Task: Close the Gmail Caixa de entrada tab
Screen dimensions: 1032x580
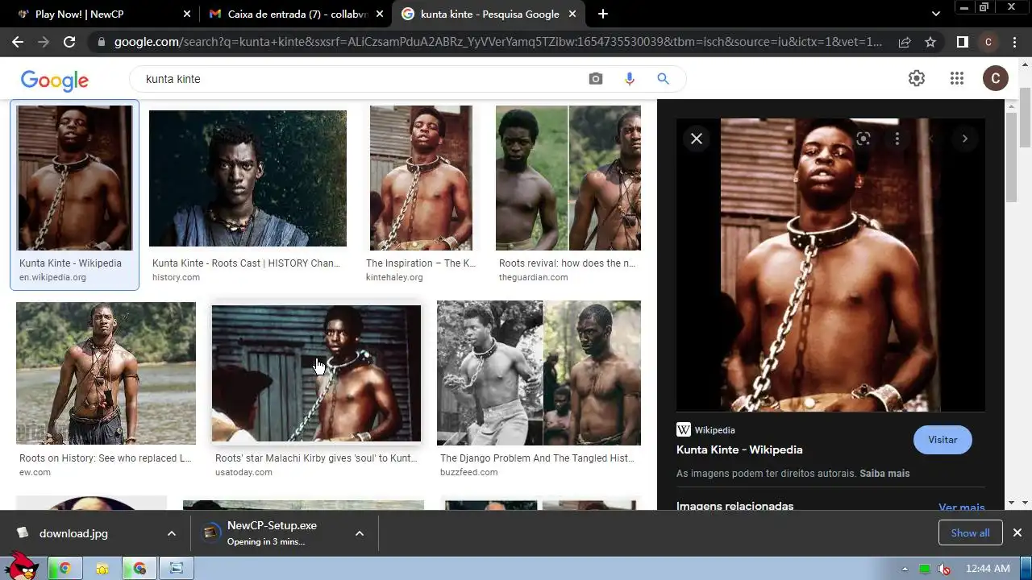Action: 379,14
